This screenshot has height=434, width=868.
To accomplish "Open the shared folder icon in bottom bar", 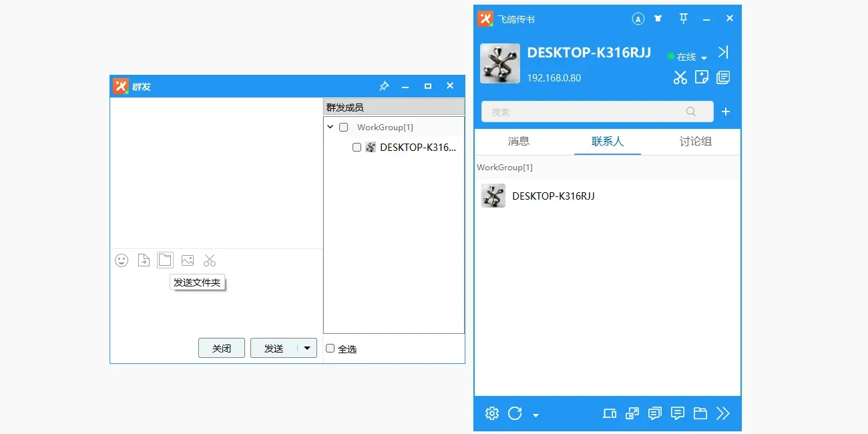I will (x=700, y=413).
